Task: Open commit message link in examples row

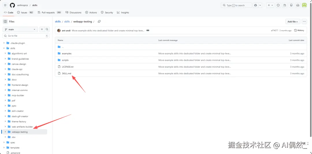Action: tap(195, 54)
